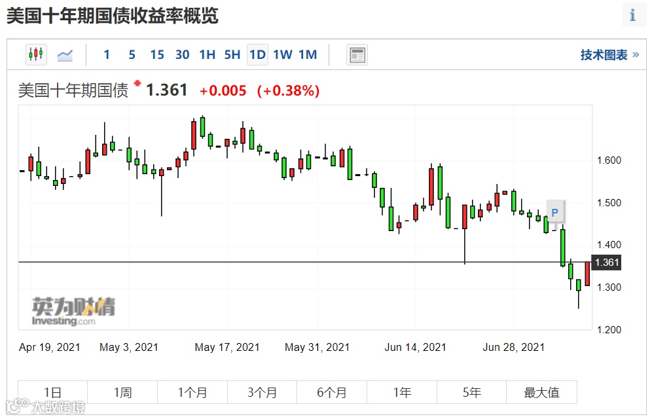Click the Jun 14, 2021 axis label
The width and height of the screenshot is (652, 419).
click(416, 347)
